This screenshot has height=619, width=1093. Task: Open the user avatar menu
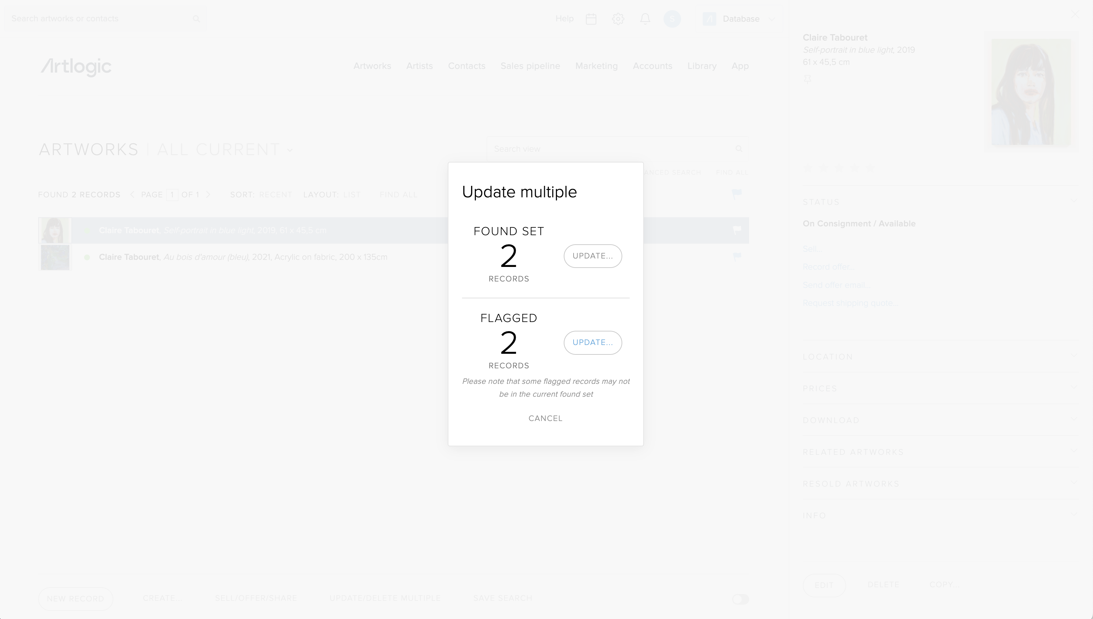[x=672, y=19]
